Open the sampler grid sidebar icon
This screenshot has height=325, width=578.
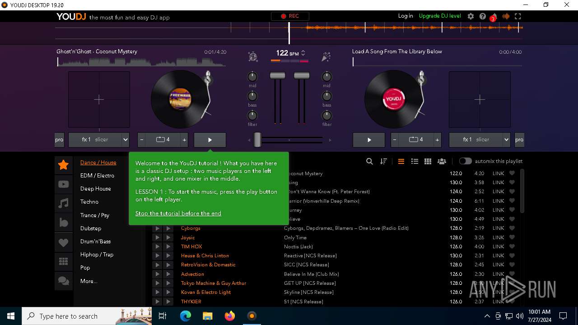coord(64,261)
